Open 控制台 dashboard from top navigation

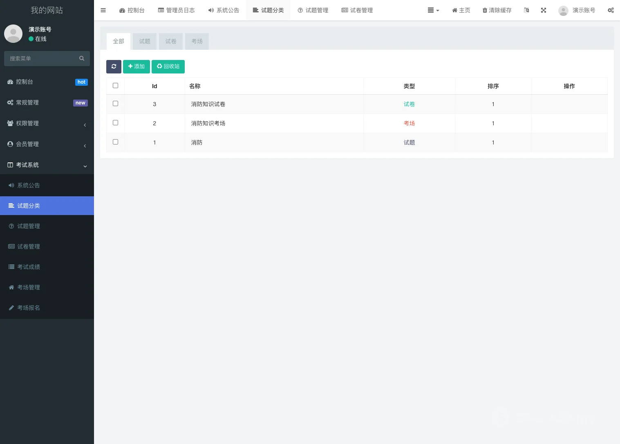pos(132,10)
